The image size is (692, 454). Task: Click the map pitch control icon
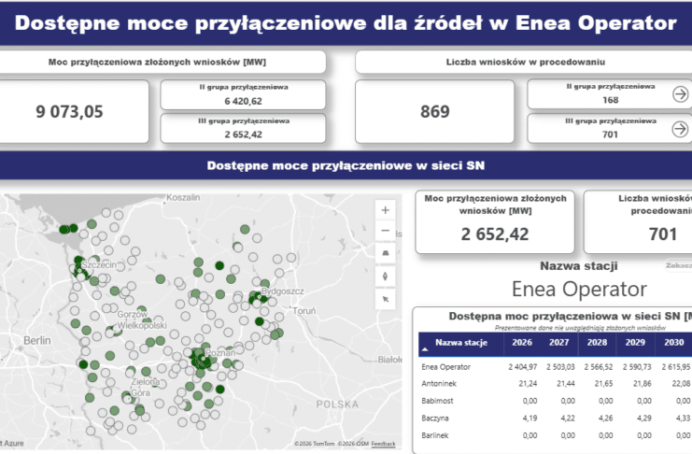click(386, 253)
